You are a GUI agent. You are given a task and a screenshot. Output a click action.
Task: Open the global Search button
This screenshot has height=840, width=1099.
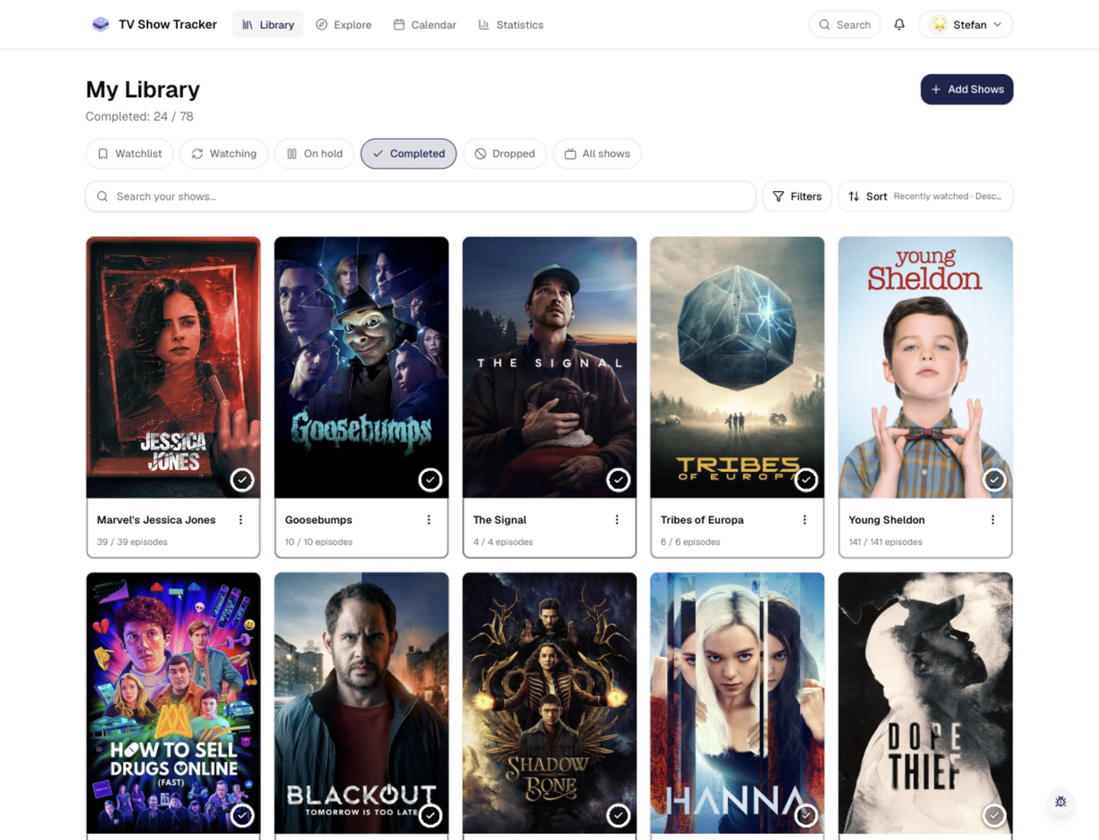click(x=845, y=24)
